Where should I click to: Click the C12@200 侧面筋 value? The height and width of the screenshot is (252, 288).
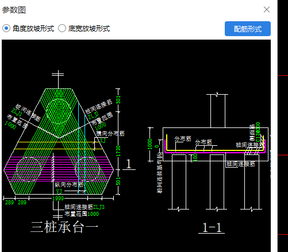[x=258, y=133]
